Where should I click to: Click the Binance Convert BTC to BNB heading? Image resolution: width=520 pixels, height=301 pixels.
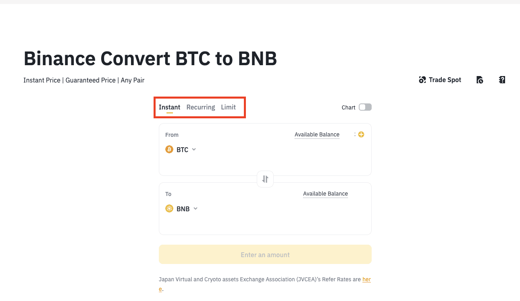[150, 59]
